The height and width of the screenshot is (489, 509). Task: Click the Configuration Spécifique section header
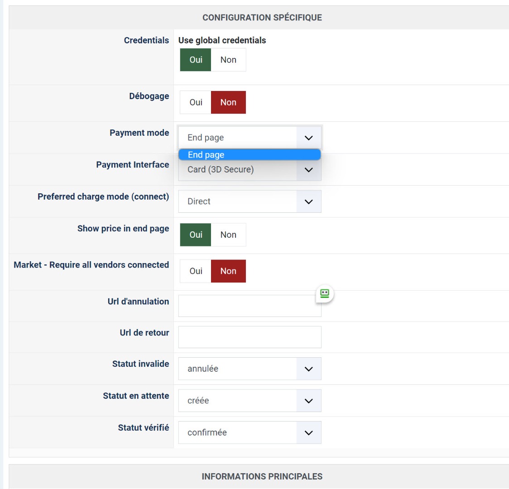point(262,18)
